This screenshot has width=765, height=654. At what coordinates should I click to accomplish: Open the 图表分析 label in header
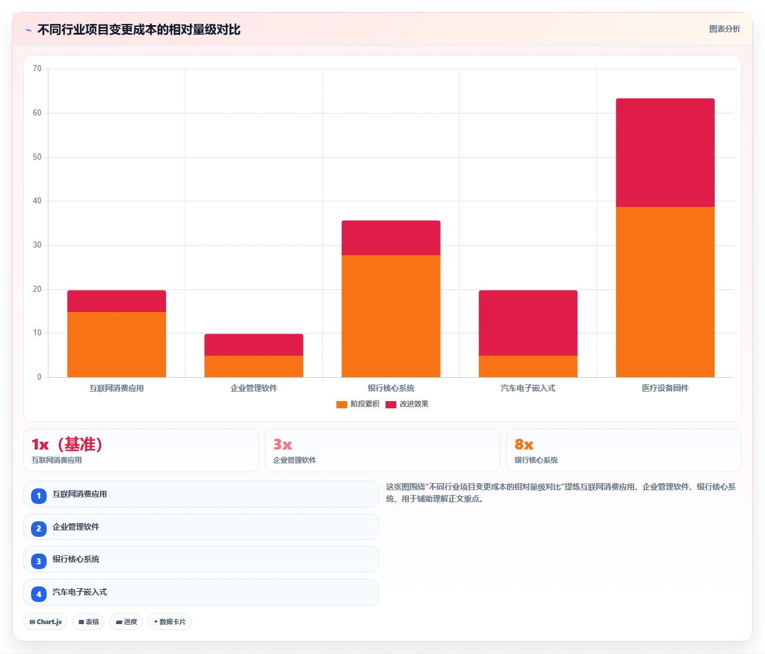click(724, 29)
